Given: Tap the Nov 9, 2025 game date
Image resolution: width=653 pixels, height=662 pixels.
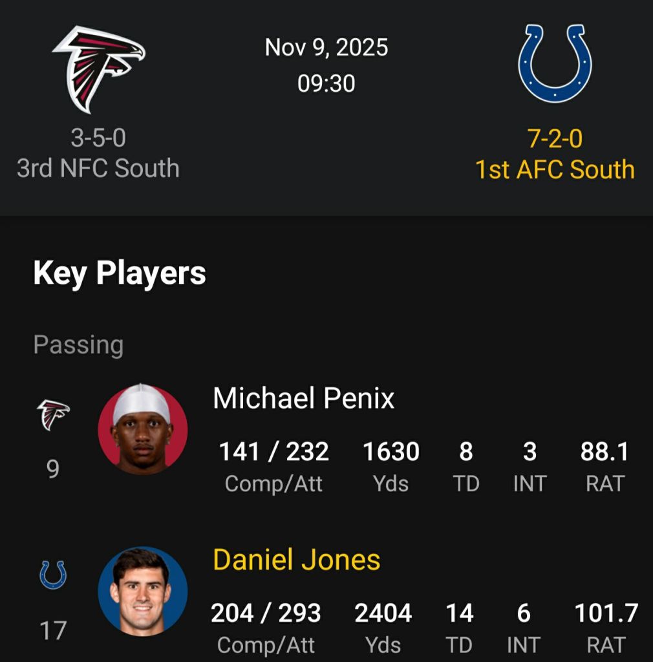Looking at the screenshot, I should coord(326,48).
